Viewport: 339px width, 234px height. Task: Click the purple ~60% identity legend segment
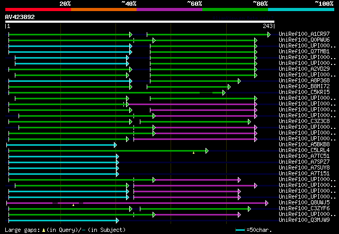pyautogui.click(x=169, y=10)
